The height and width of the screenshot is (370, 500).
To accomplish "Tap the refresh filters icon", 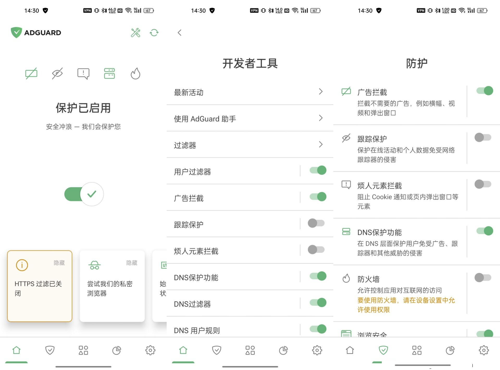I will tap(154, 33).
